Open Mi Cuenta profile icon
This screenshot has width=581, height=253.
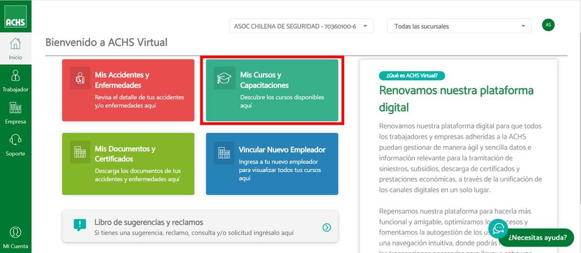(15, 233)
